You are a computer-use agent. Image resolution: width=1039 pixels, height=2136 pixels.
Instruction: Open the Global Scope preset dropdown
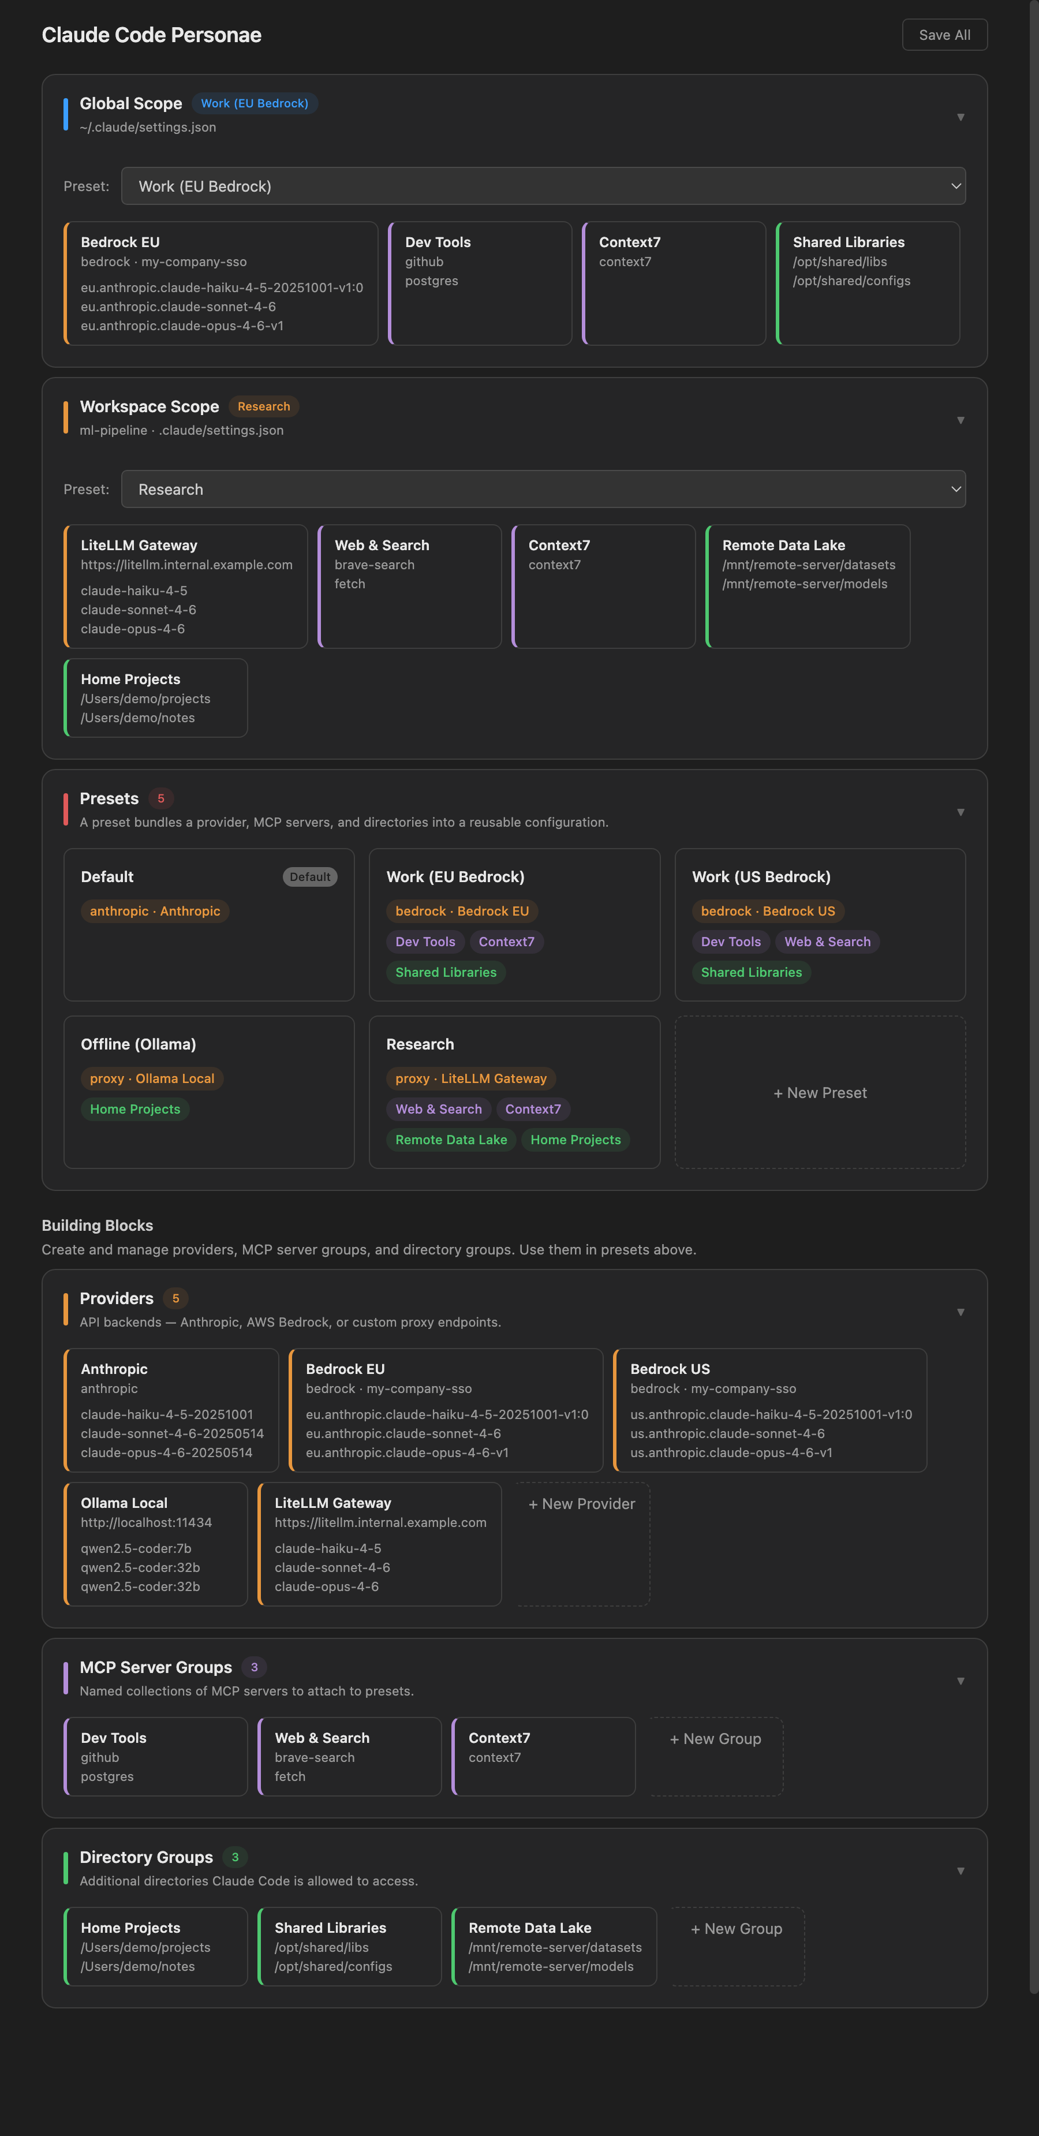543,186
